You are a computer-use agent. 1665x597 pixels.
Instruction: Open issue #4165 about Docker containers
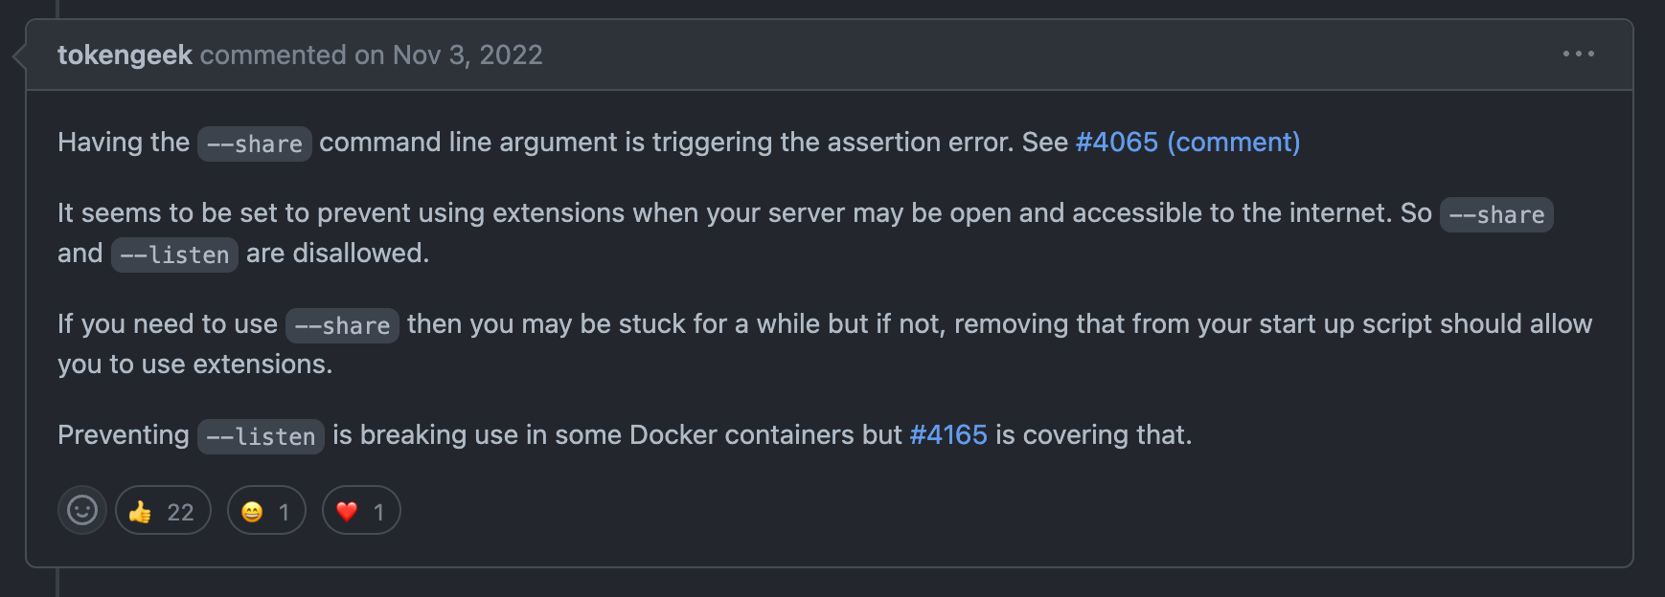pyautogui.click(x=947, y=434)
